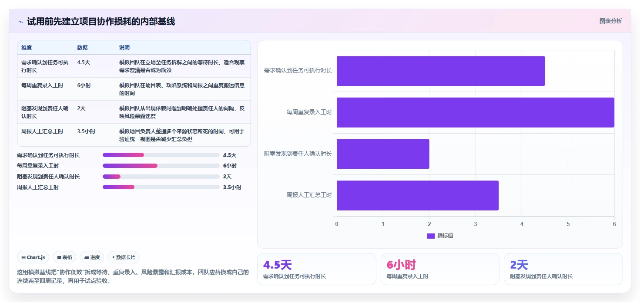Select the Chart.js tag chip
This screenshot has width=640, height=302.
[x=34, y=257]
